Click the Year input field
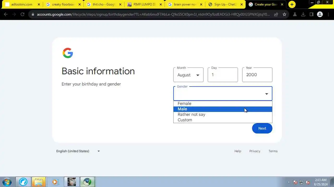The height and width of the screenshot is (187, 334). (x=257, y=75)
